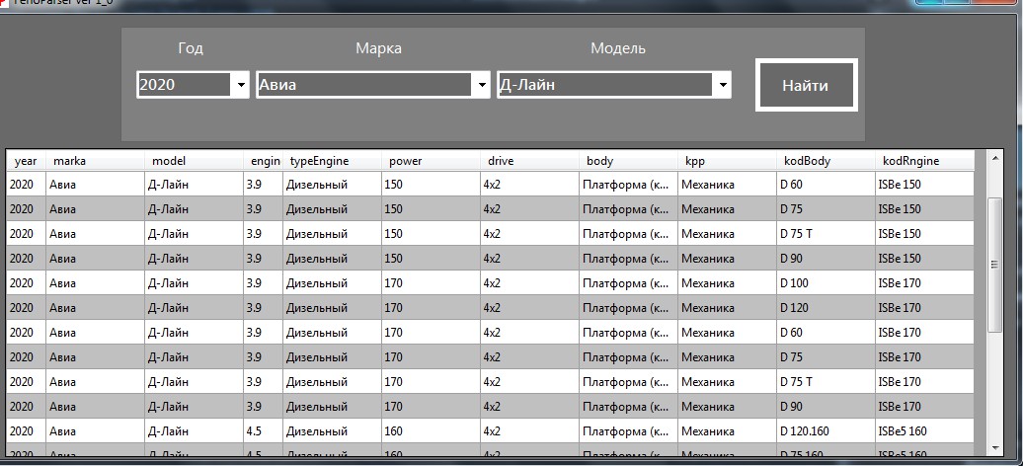Click Платформа body cell in D 90 ISBe 170 row
The width and height of the screenshot is (1023, 466).
(x=628, y=407)
